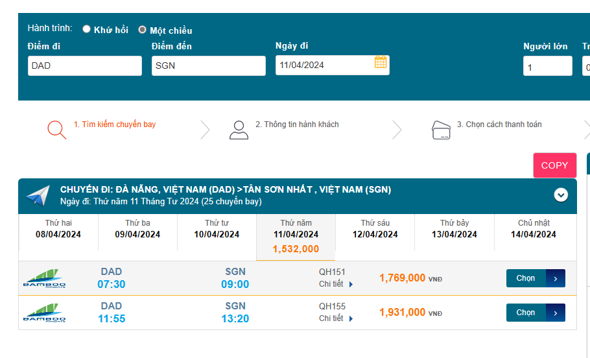The image size is (590, 358).
Task: Switch to Thứ tư 10/04/2024 date tab
Action: [x=217, y=229]
